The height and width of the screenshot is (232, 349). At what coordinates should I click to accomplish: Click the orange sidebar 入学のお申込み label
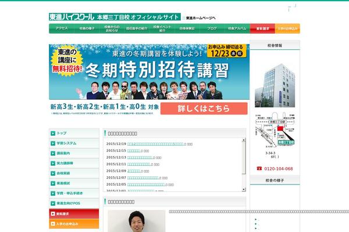click(67, 224)
